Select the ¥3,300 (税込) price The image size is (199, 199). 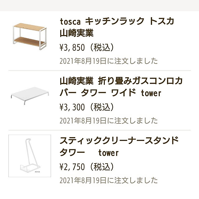coord(86,107)
